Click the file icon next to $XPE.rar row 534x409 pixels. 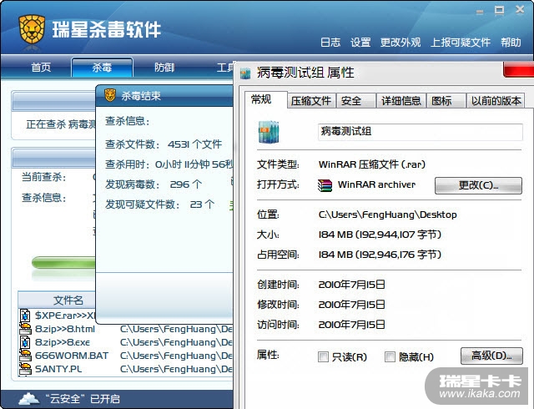[x=25, y=316]
